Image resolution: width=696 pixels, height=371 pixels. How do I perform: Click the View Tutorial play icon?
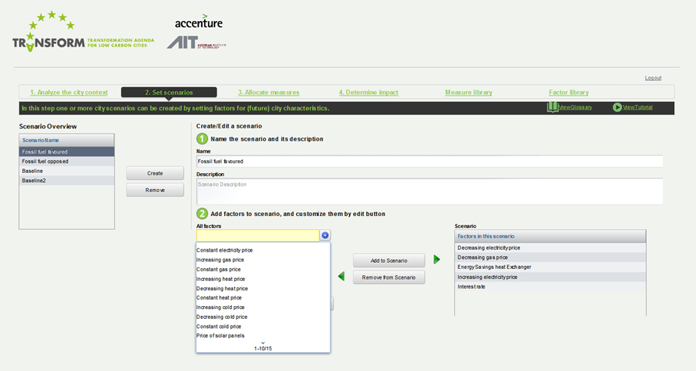(x=617, y=107)
